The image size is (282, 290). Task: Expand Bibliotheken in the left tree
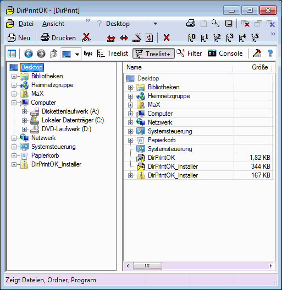click(x=14, y=76)
